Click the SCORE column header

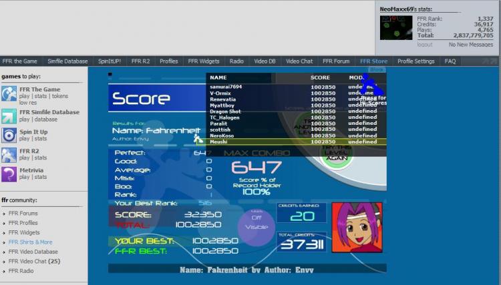pos(320,77)
